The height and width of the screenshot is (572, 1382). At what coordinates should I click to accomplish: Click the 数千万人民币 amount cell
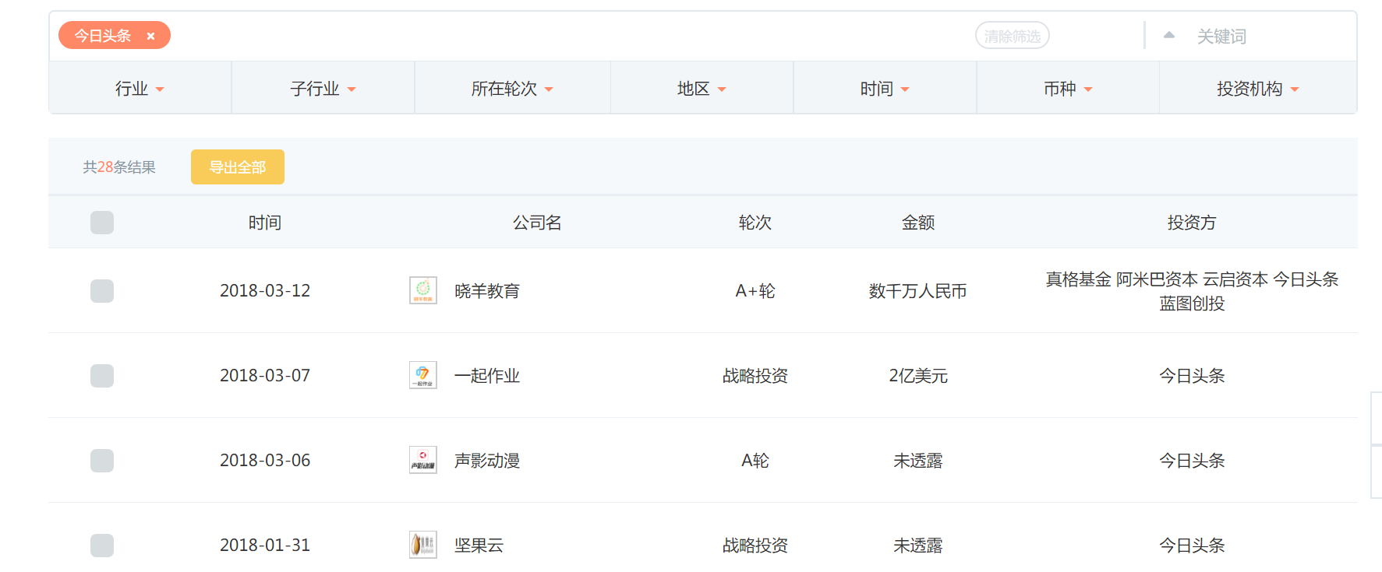click(918, 291)
